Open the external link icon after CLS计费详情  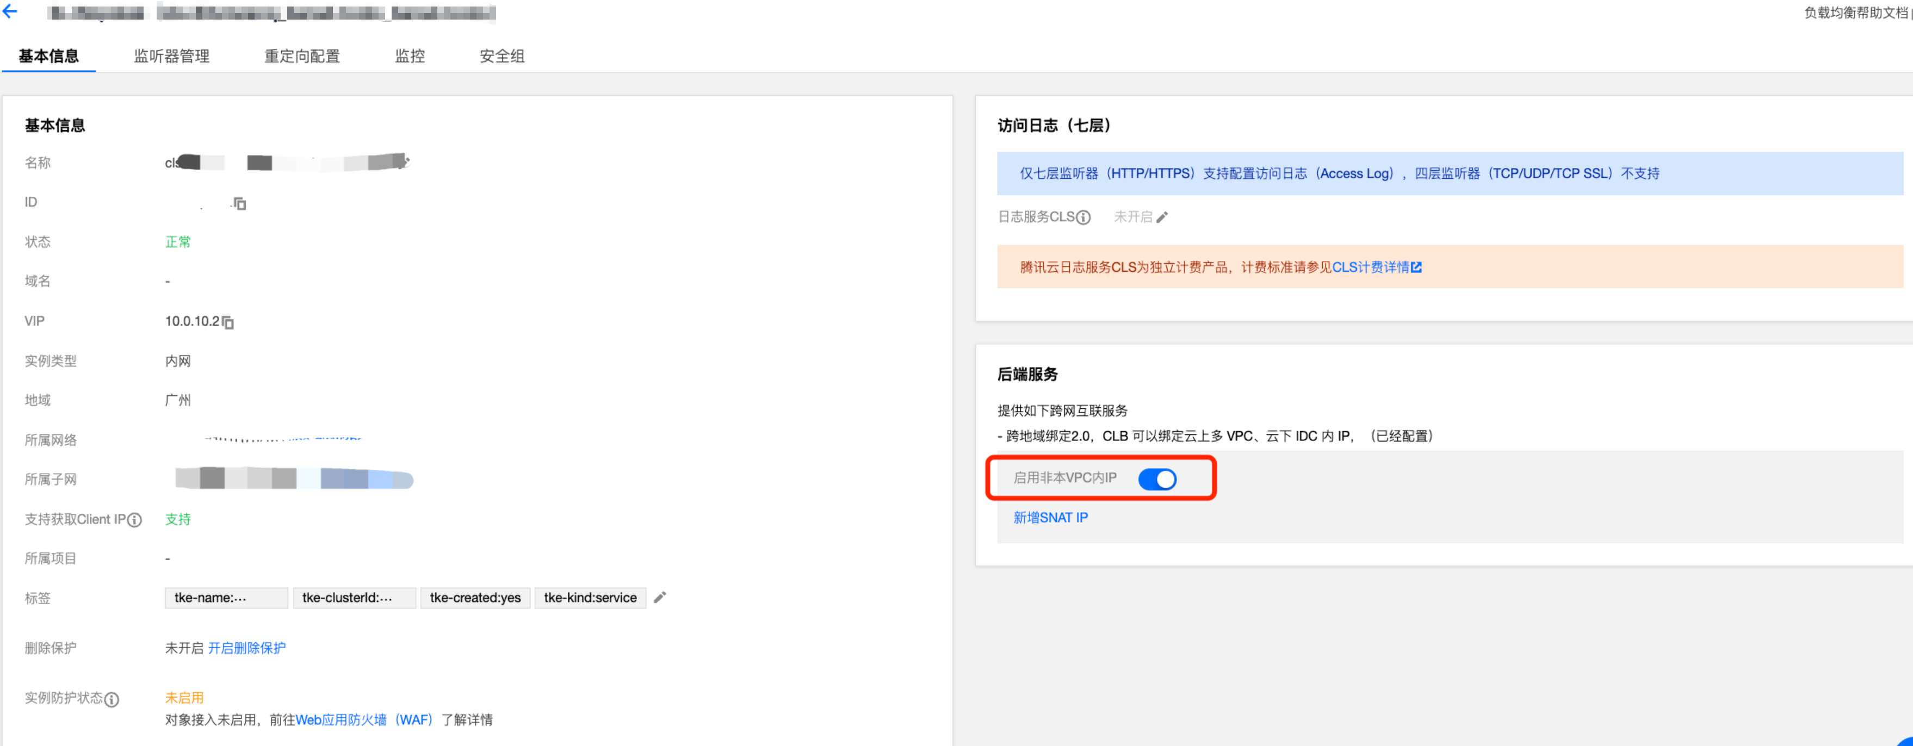tap(1416, 267)
